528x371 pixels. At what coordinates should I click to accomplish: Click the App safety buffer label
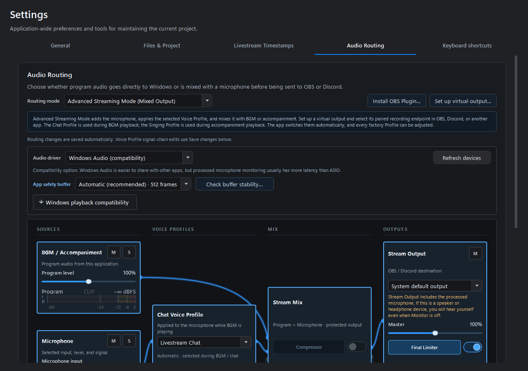pos(52,184)
